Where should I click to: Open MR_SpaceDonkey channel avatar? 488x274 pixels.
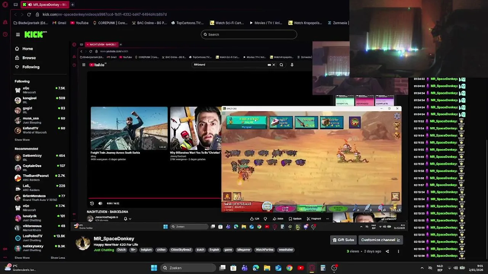click(83, 243)
